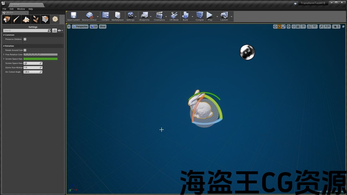Click the Build toolbar icon
The height and width of the screenshot is (195, 347).
click(185, 17)
